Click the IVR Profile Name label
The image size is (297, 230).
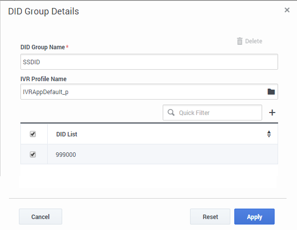(43, 79)
